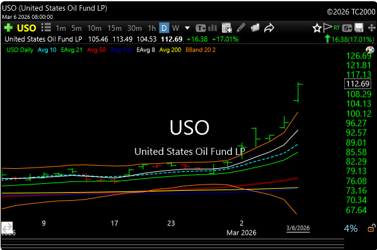Switch to the 15m time frame
This screenshot has width=377, height=250.
(x=115, y=28)
